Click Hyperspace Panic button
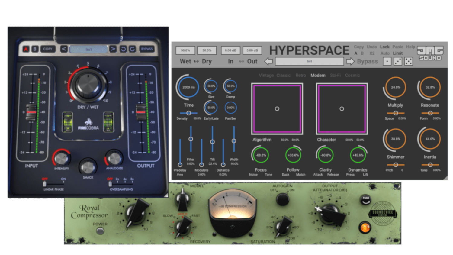 [x=398, y=47]
